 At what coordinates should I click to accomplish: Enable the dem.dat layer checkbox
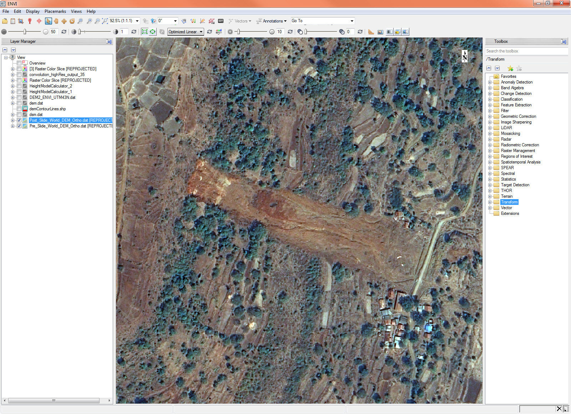[19, 103]
